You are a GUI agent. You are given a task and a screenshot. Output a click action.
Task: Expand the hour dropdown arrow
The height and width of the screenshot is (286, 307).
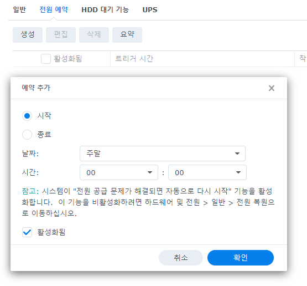click(x=150, y=172)
